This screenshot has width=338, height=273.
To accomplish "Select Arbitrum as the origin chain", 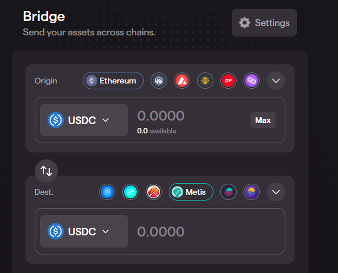I will pyautogui.click(x=159, y=81).
